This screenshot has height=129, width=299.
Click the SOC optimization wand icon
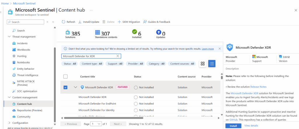14,91
